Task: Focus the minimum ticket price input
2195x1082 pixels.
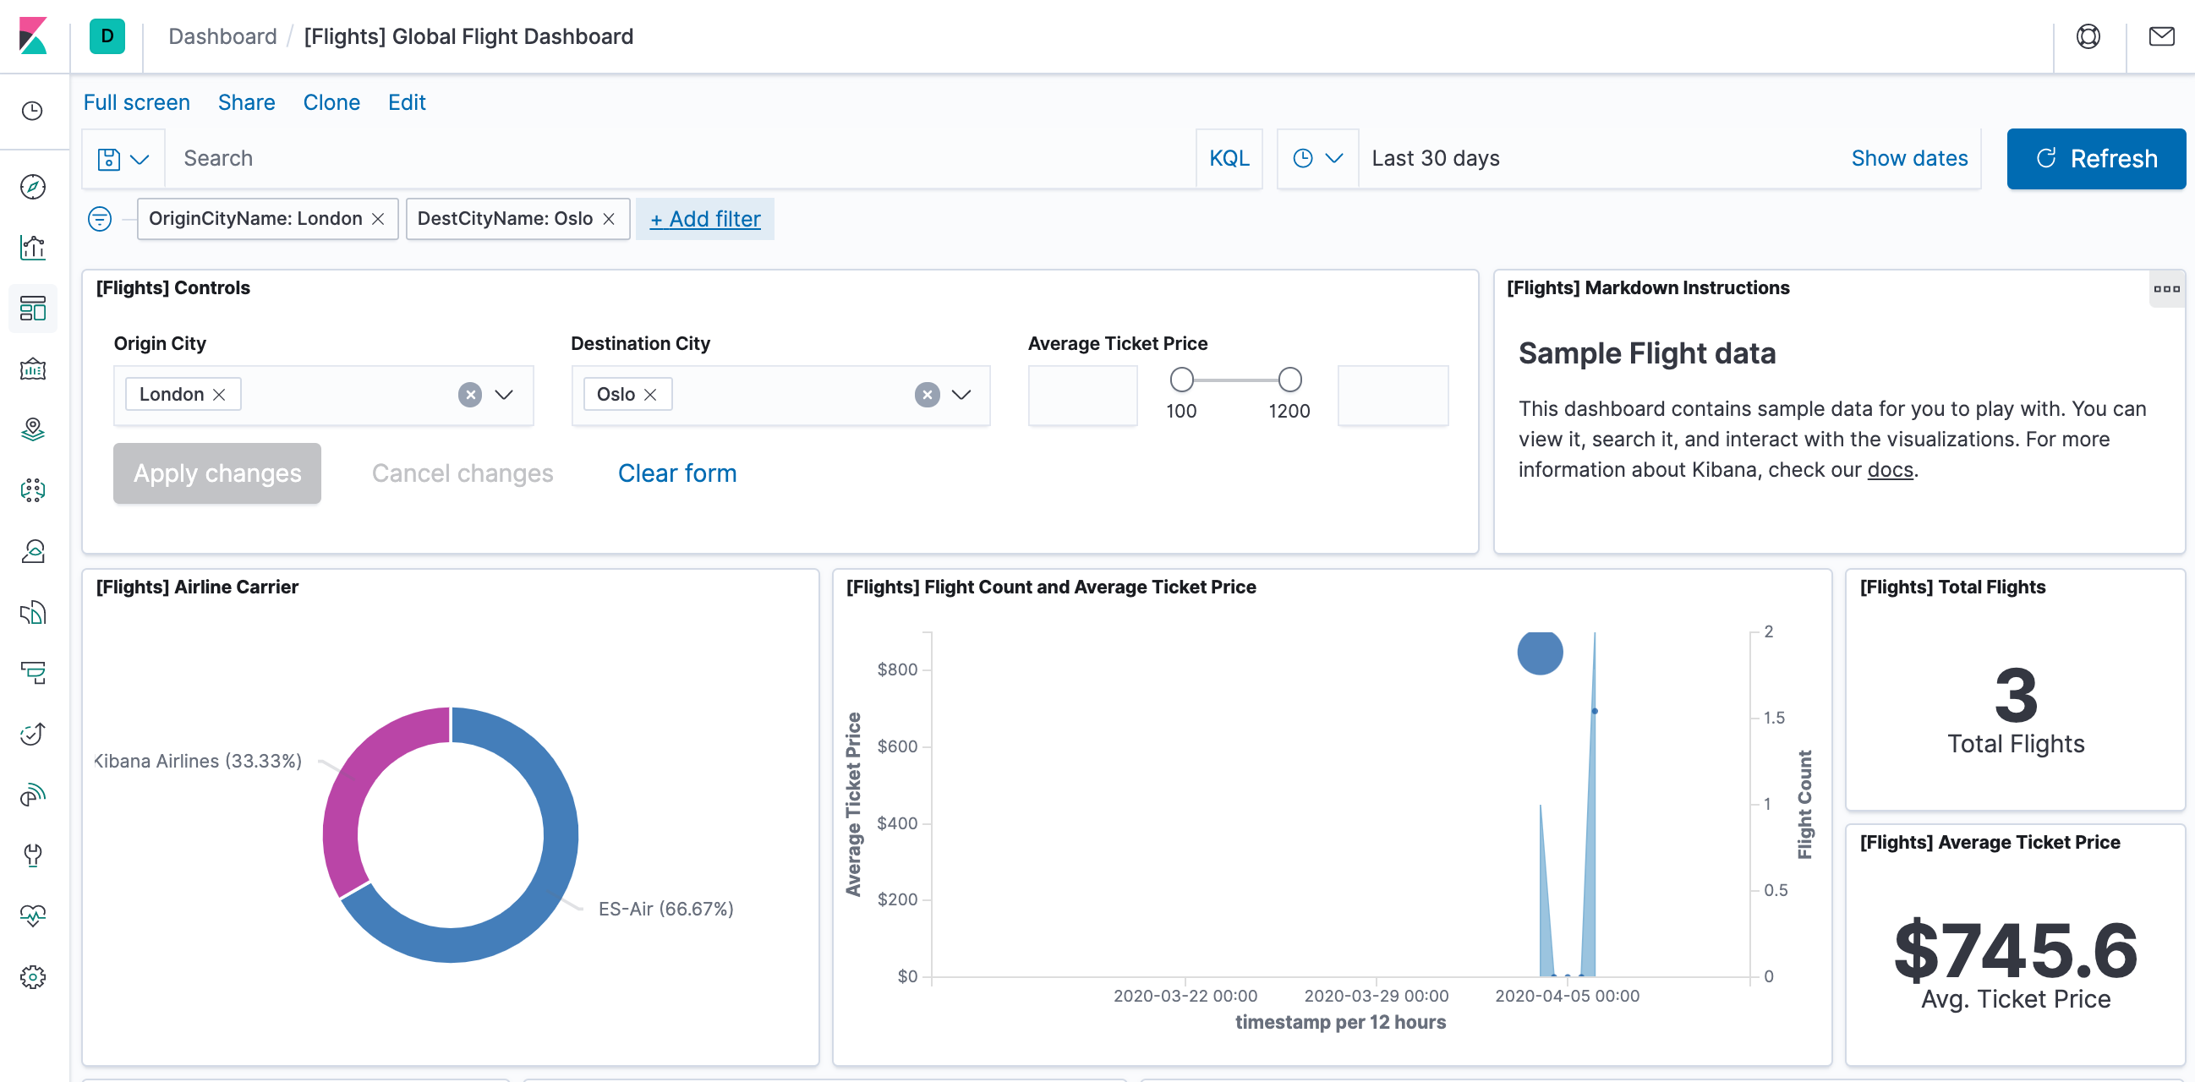Action: coord(1082,396)
